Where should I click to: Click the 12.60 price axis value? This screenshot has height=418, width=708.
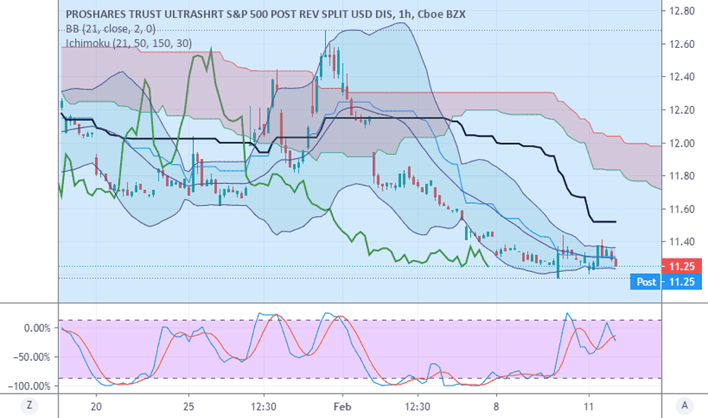[x=682, y=44]
